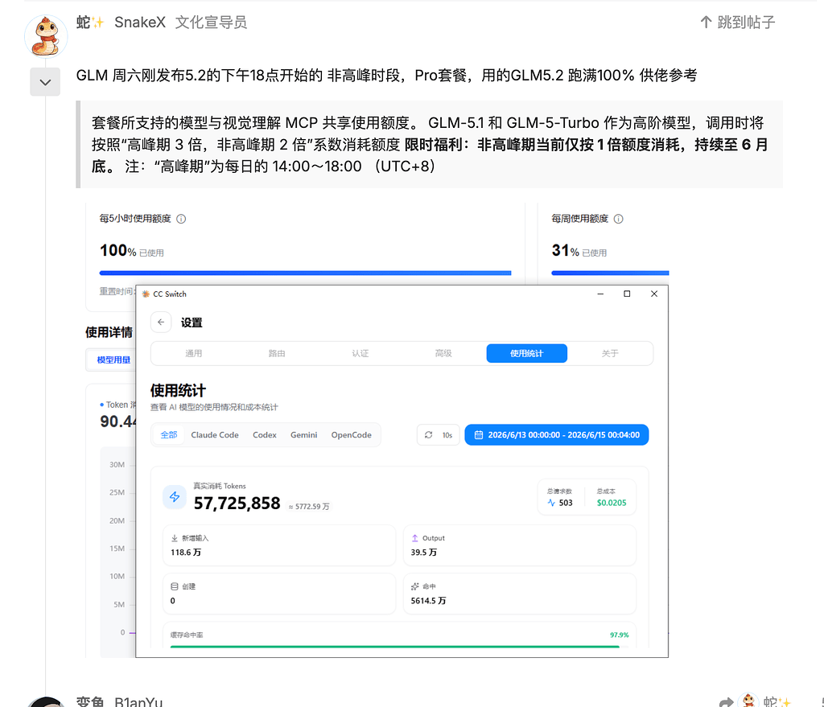Close the CC Switch window
The width and height of the screenshot is (824, 707).
tap(654, 294)
